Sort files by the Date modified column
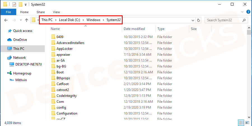Screen dimensions: 252x126 coord(134,29)
